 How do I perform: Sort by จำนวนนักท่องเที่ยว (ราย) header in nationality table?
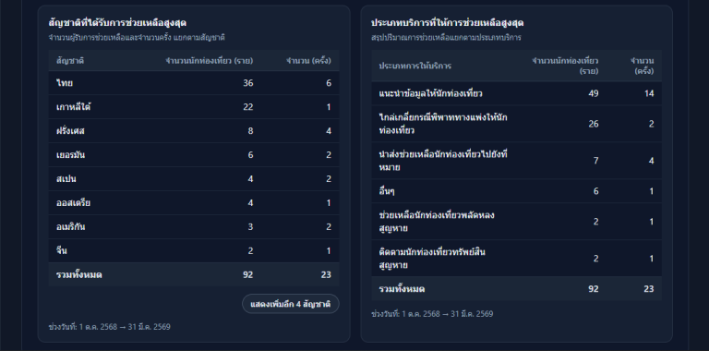coord(209,61)
